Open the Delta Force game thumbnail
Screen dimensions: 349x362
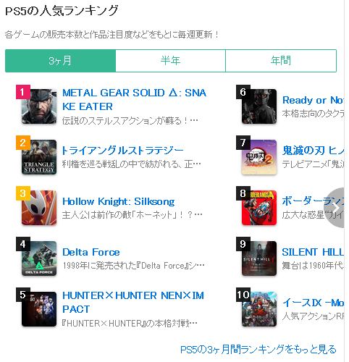click(x=39, y=258)
